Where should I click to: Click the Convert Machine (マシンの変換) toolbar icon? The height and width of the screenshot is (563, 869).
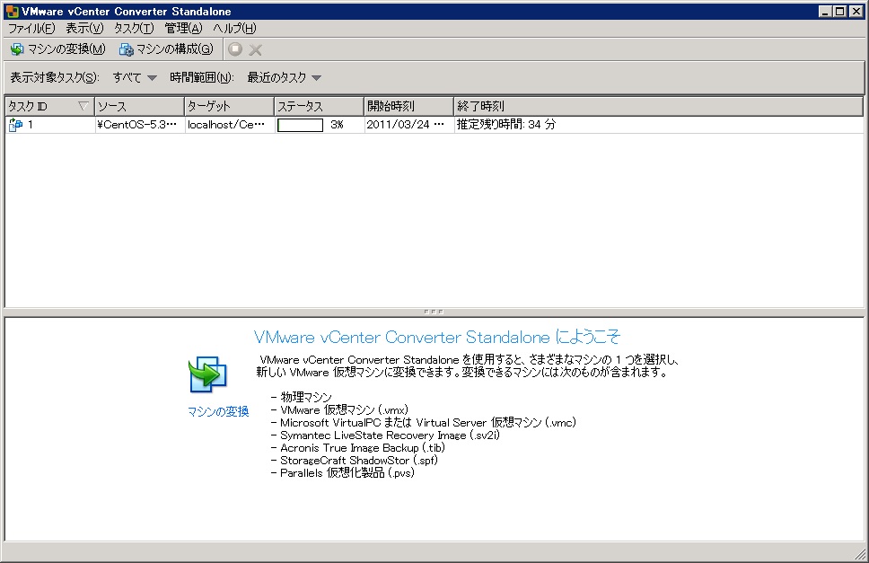(17, 49)
